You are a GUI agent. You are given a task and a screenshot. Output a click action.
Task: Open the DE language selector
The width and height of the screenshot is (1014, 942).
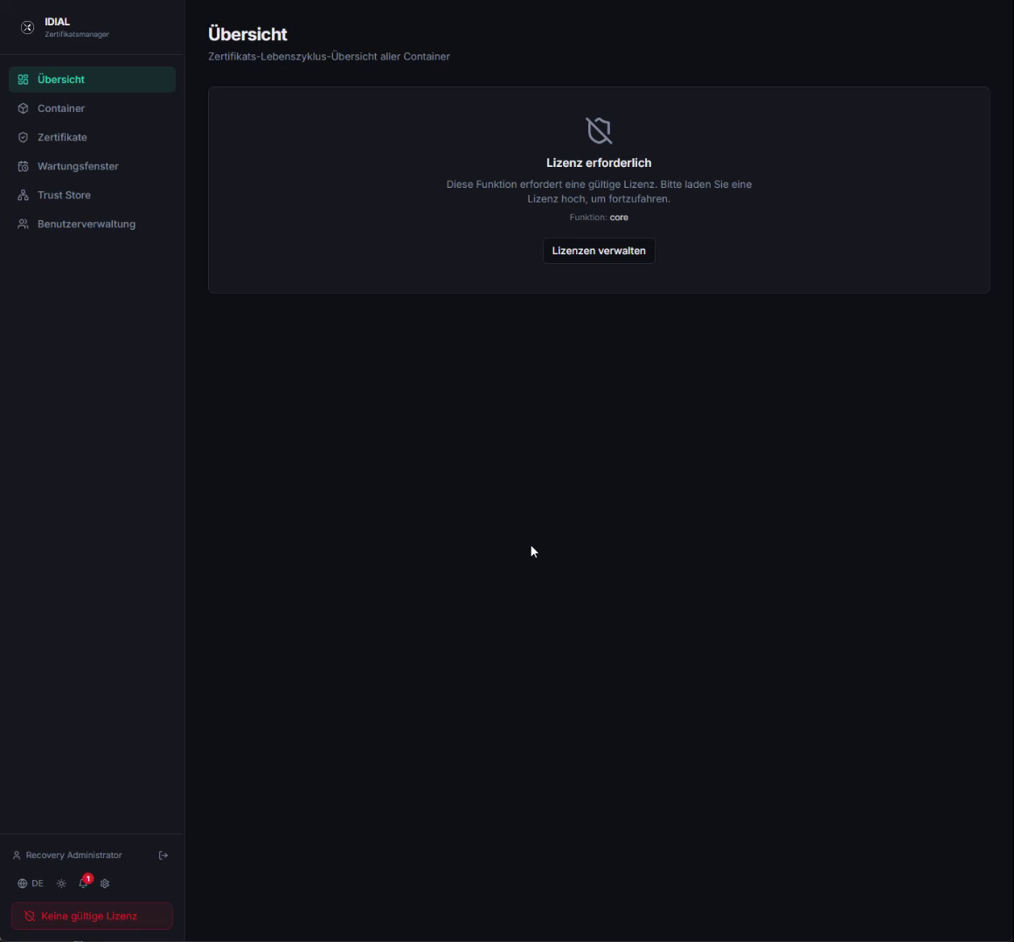point(31,883)
